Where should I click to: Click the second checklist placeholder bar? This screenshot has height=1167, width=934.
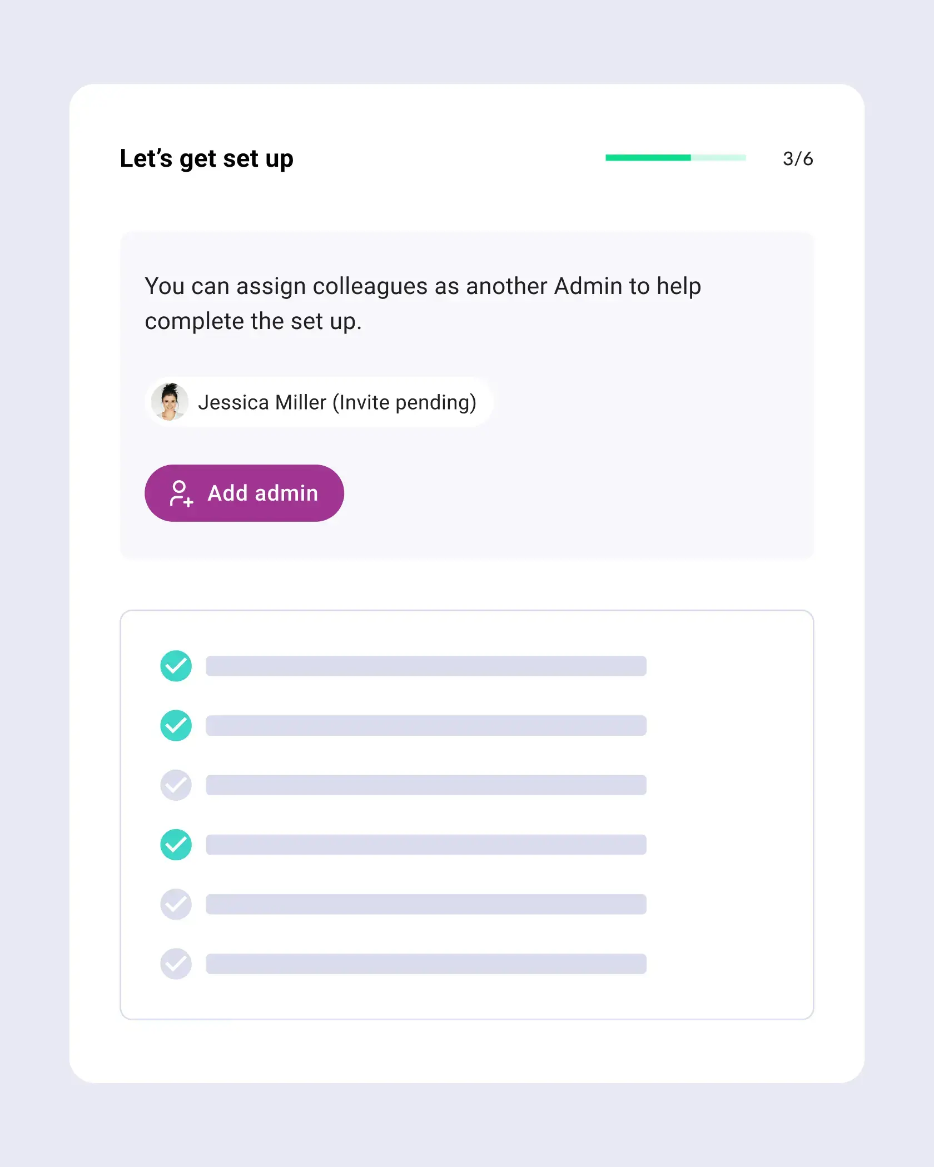(x=425, y=725)
